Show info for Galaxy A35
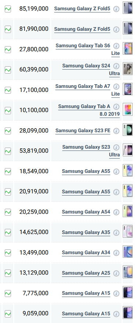 tap(116, 233)
